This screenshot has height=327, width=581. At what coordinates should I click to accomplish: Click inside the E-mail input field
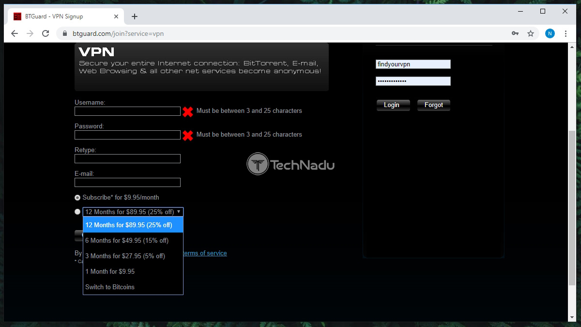point(127,182)
